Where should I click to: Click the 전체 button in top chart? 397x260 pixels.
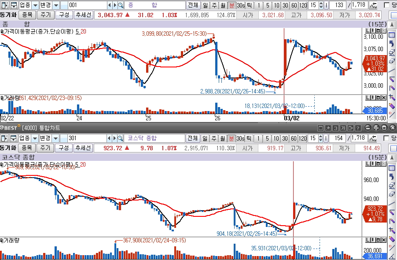(193, 5)
